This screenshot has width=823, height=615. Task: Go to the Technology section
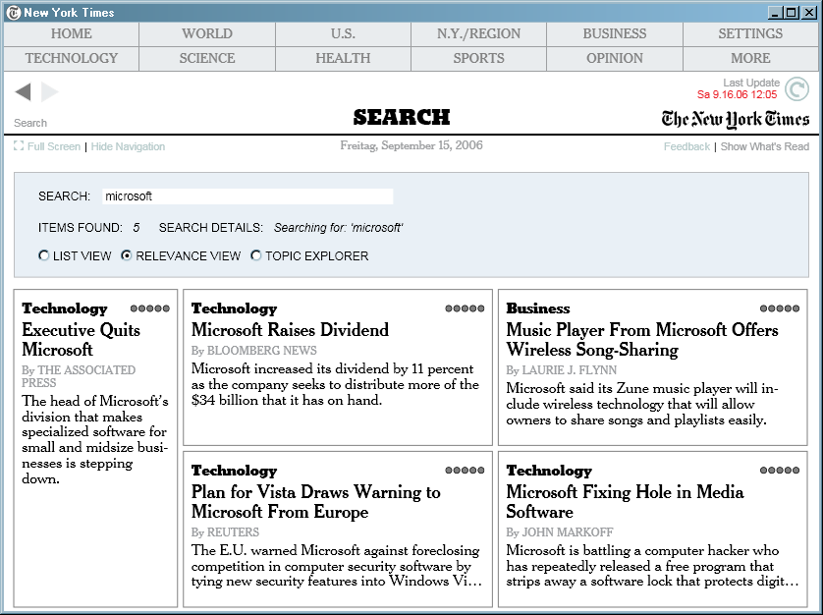point(72,58)
